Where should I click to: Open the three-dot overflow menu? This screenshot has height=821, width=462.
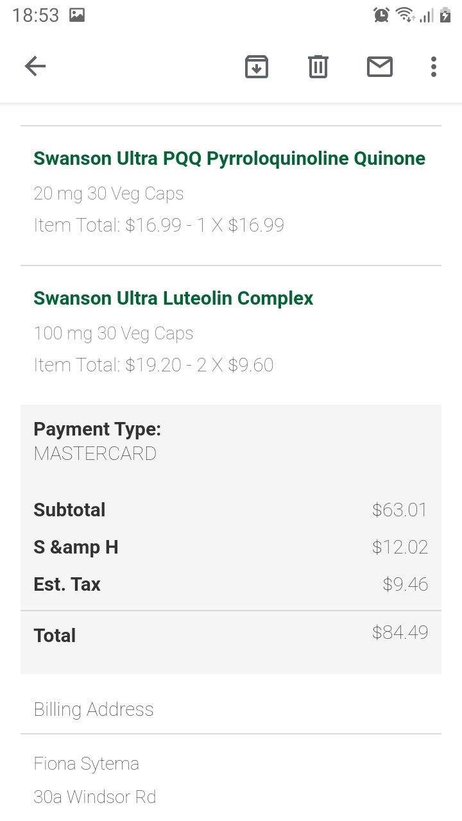click(x=434, y=67)
